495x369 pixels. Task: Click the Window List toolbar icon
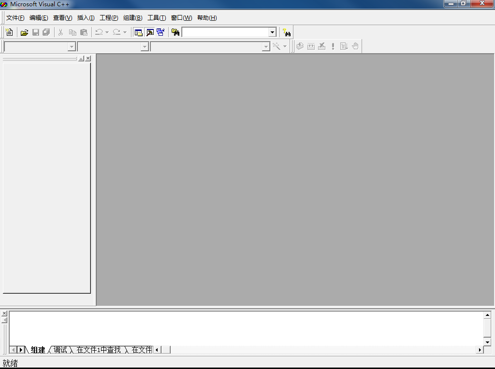point(160,32)
